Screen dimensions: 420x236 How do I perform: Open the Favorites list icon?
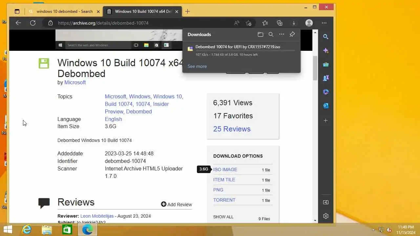click(265, 23)
